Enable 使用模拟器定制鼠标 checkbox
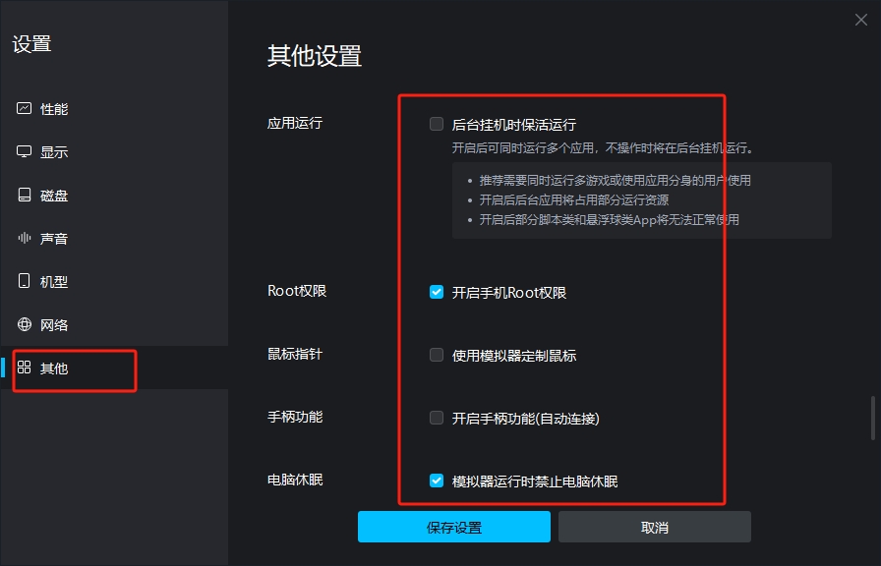Viewport: 881px width, 566px height. (x=437, y=355)
